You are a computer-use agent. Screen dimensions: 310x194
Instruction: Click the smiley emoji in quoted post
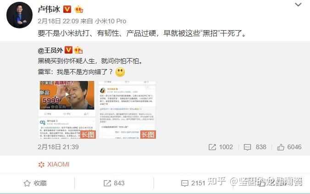[x=120, y=72]
